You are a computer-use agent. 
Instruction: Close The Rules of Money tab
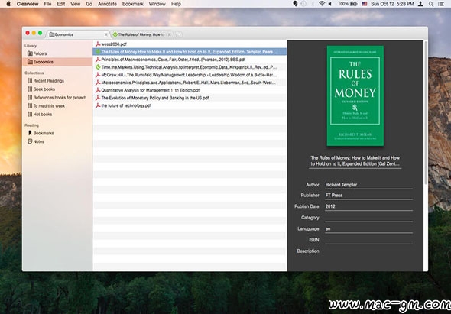pyautogui.click(x=170, y=35)
